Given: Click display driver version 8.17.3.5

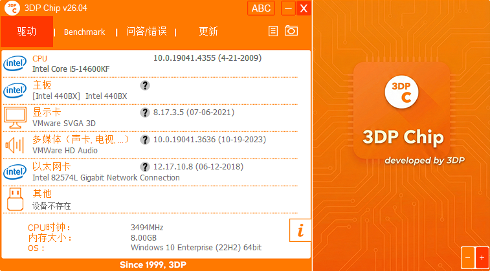Looking at the screenshot, I should pyautogui.click(x=194, y=113).
